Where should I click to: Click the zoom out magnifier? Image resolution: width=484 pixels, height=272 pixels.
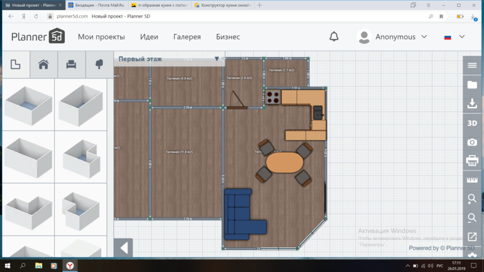472,218
